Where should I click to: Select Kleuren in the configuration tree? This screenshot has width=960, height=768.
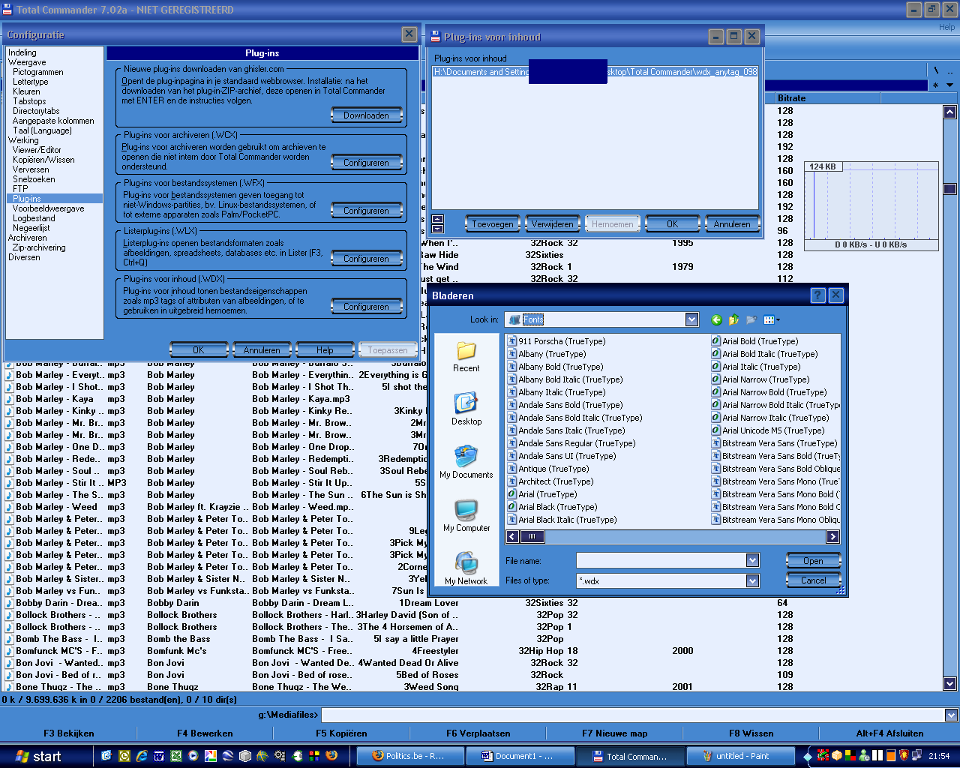(26, 91)
